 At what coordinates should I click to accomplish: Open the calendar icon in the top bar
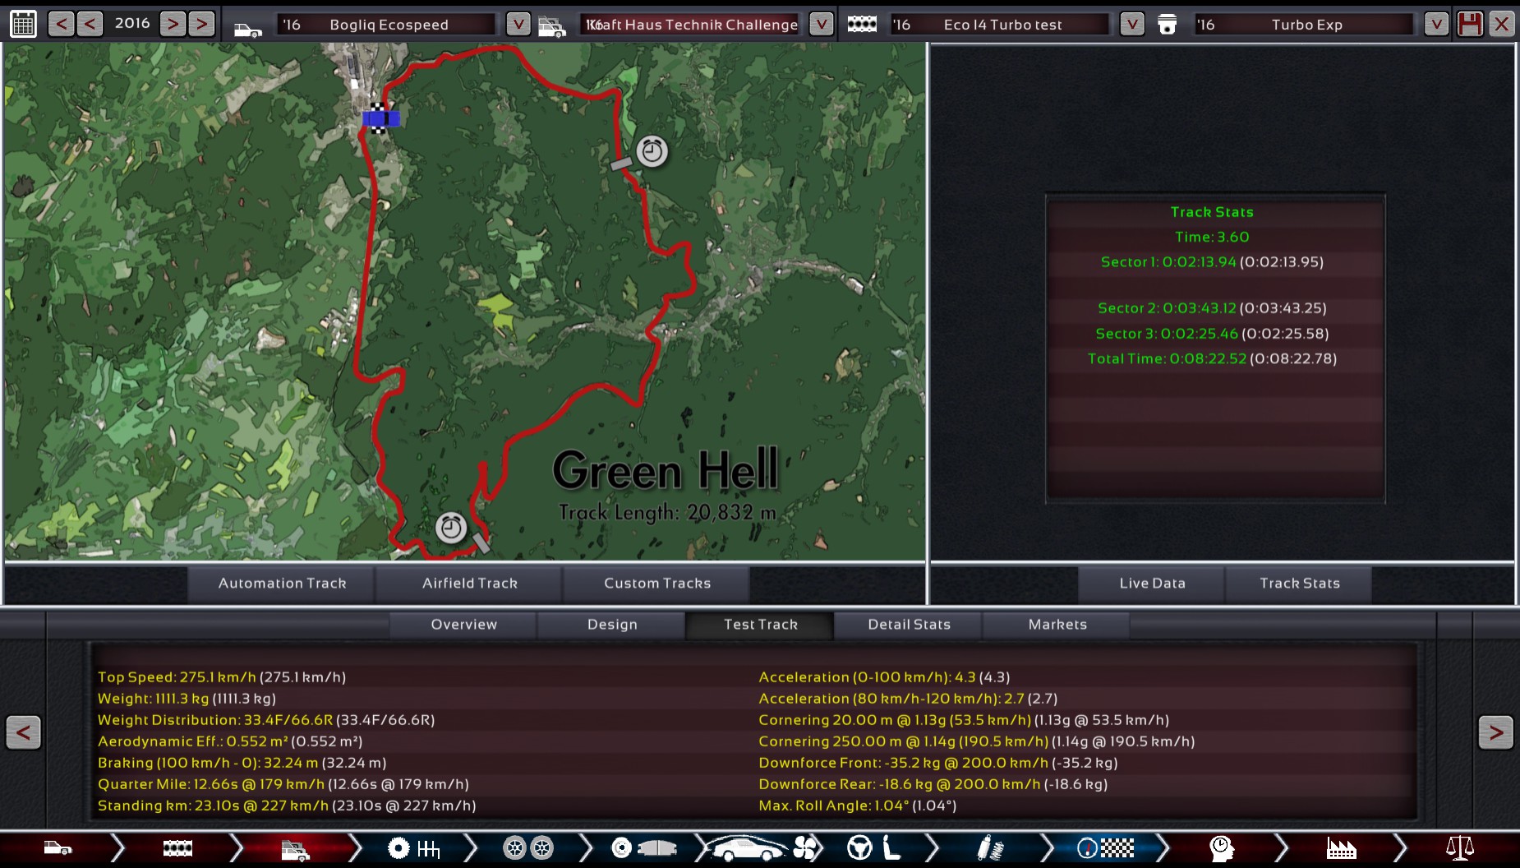(23, 24)
